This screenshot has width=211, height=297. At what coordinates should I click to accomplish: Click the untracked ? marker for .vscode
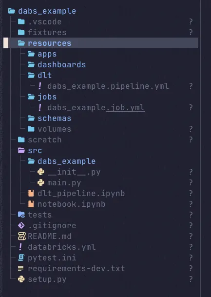click(191, 21)
